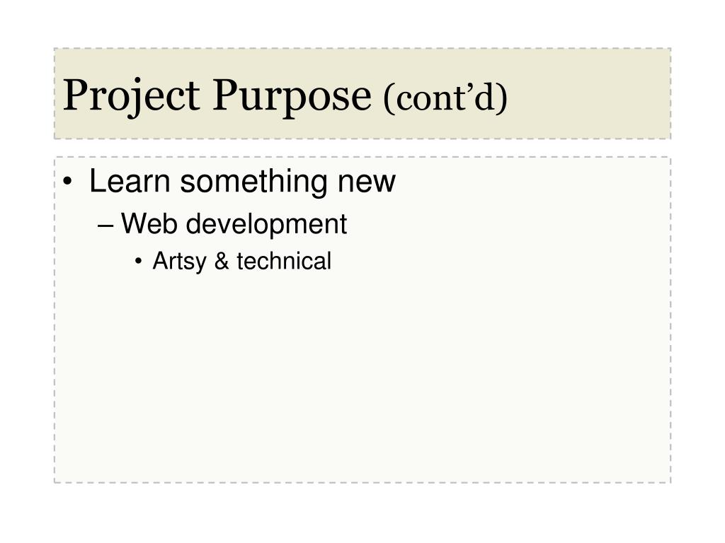
Task: Click the small bullet before "Artsy"
Action: pos(138,262)
